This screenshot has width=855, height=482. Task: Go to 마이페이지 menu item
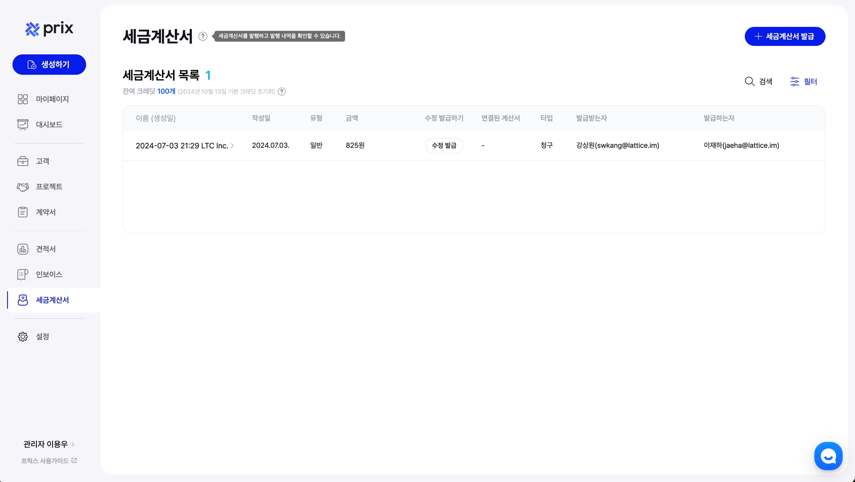52,99
